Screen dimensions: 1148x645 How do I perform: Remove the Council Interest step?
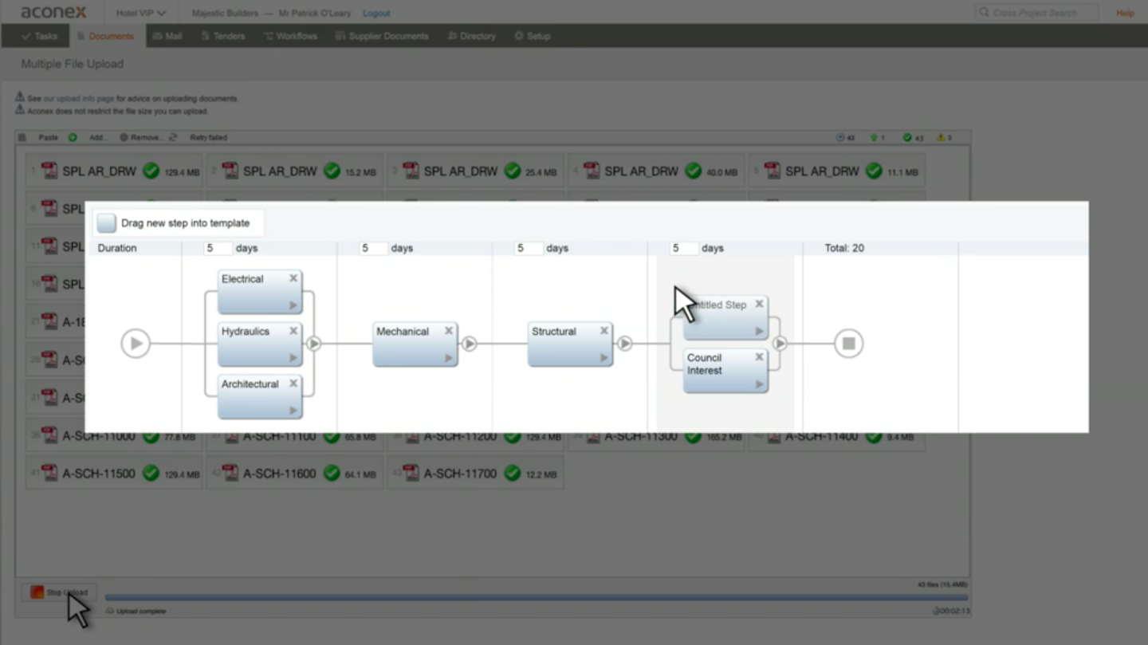click(x=759, y=357)
